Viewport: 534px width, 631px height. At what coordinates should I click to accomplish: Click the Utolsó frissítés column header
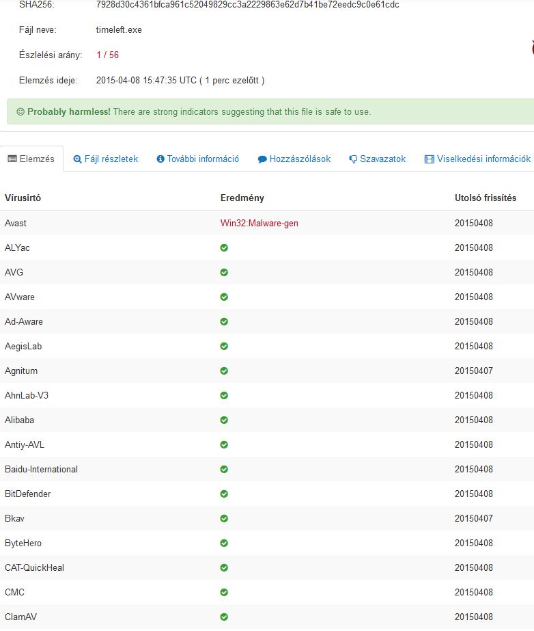click(486, 198)
